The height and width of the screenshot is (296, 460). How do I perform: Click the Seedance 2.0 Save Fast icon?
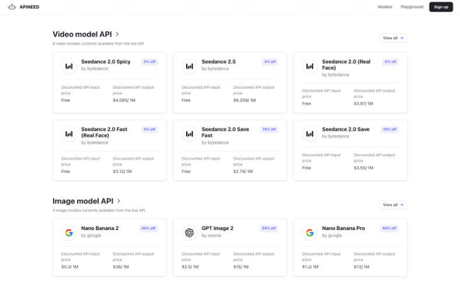click(189, 134)
